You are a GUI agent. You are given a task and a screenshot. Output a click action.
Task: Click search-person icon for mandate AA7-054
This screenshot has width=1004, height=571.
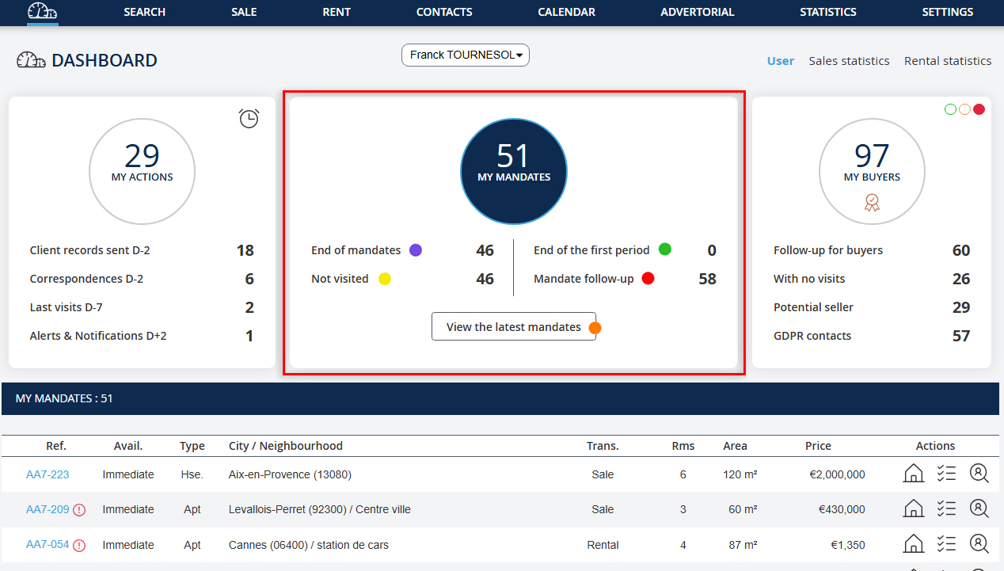click(x=979, y=544)
